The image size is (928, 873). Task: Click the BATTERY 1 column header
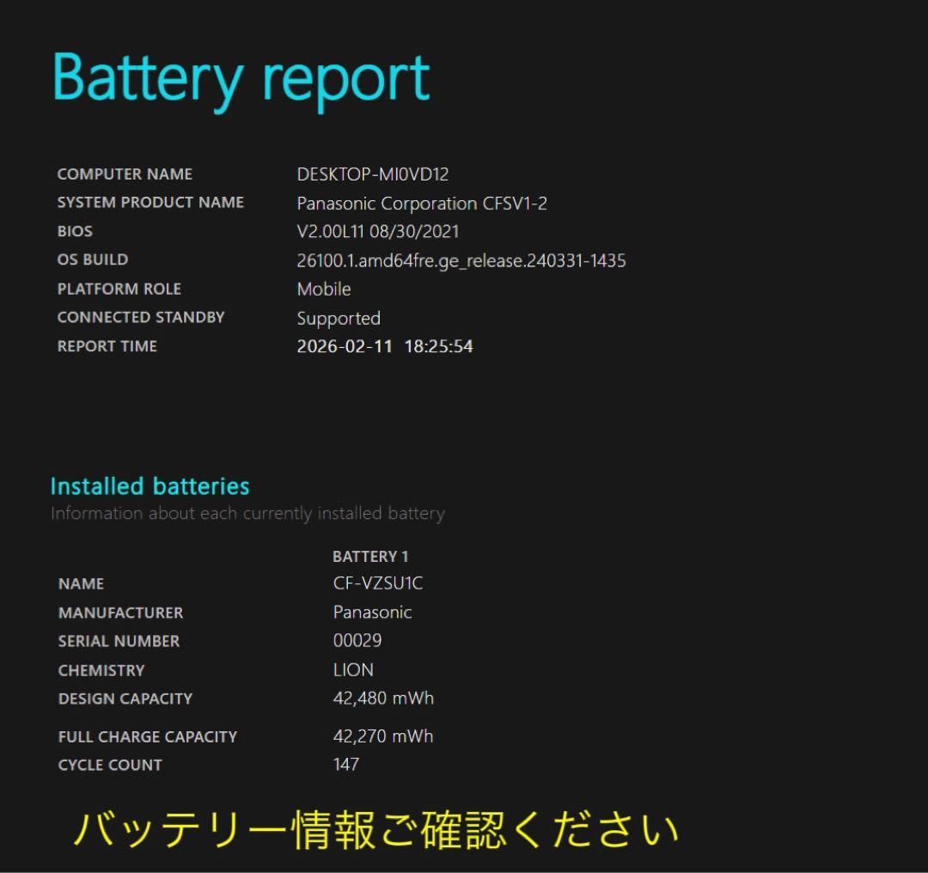(369, 556)
